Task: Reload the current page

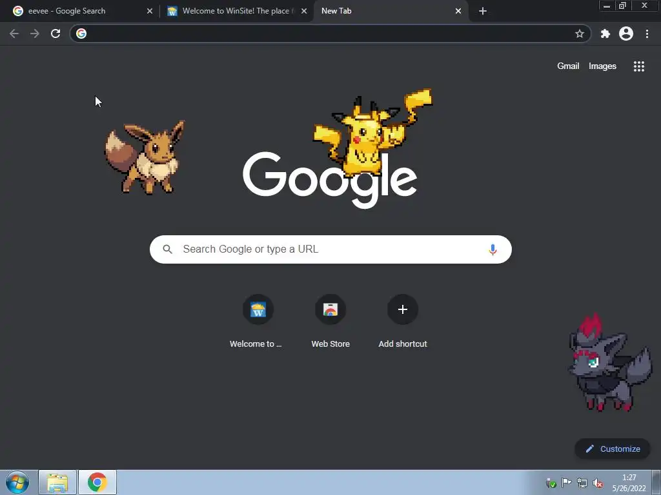Action: 56,34
